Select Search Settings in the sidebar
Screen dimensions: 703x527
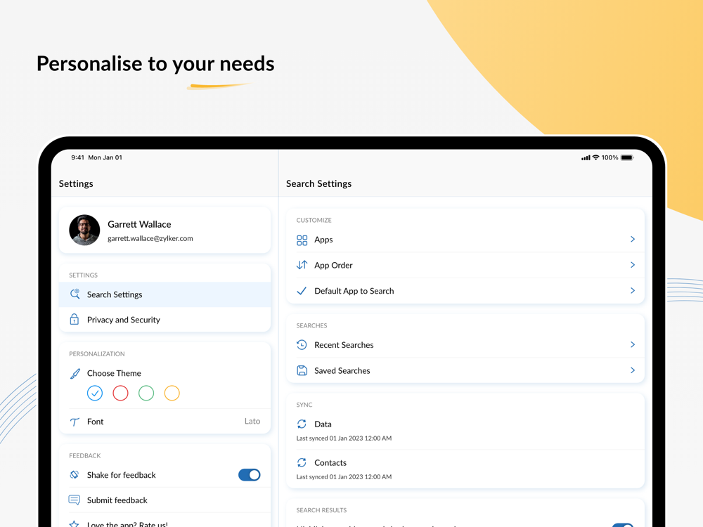click(165, 294)
